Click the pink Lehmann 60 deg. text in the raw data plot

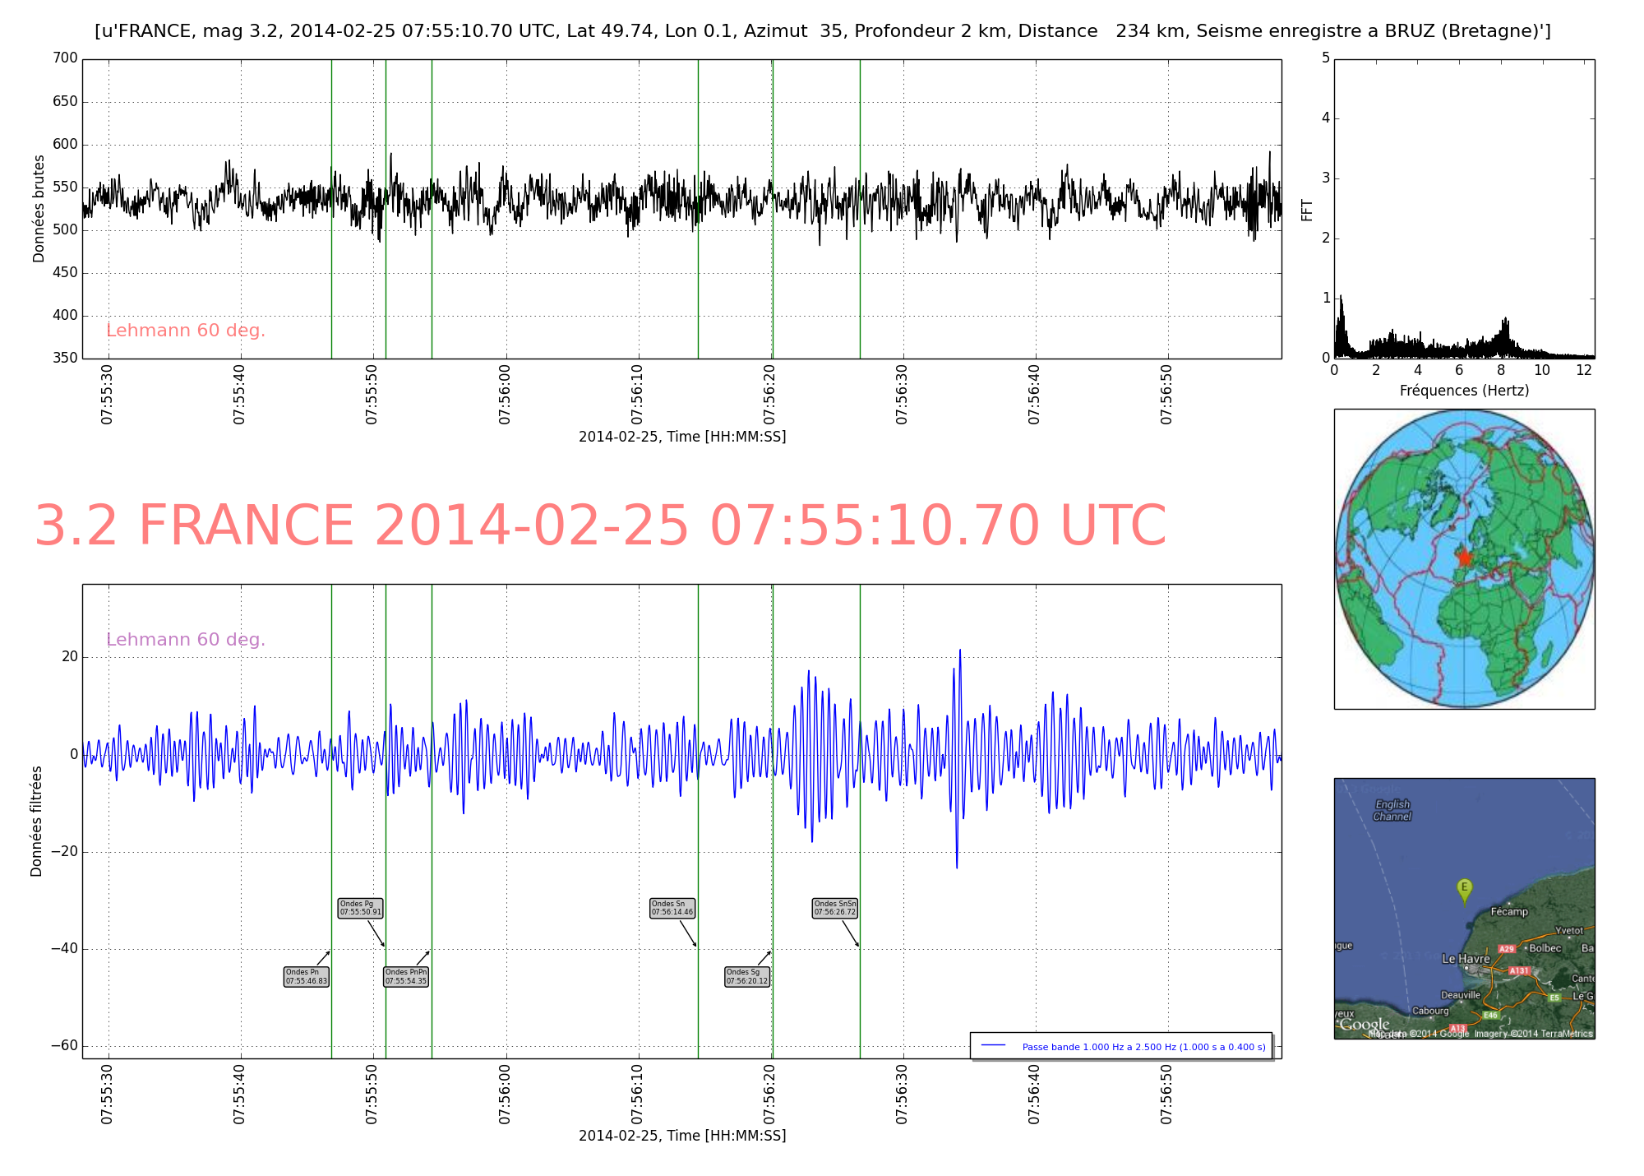186,331
